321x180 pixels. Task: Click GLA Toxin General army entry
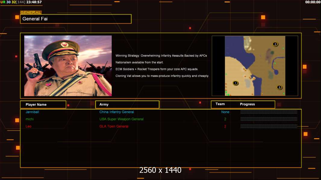coord(114,126)
